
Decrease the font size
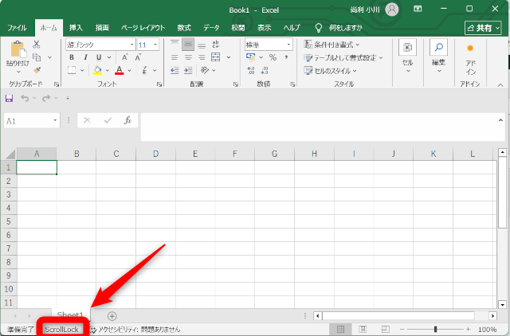click(138, 57)
